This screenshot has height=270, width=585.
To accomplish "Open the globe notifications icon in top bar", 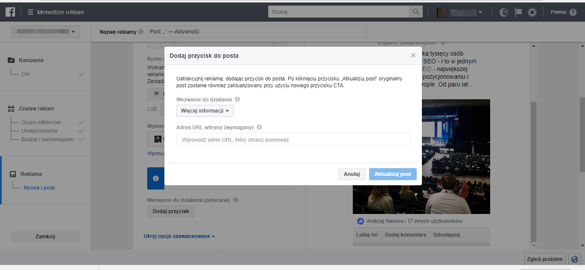I will [504, 12].
